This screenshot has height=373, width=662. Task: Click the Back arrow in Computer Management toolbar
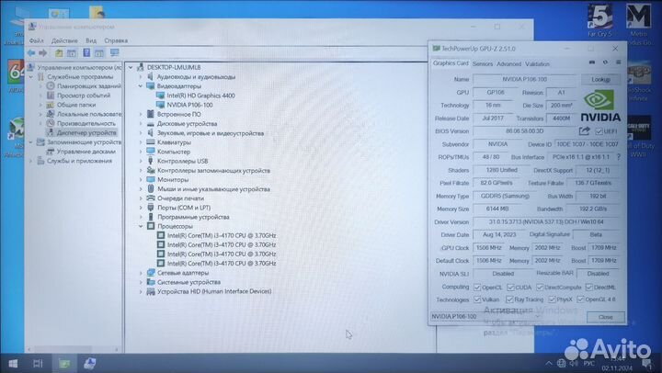(x=31, y=52)
